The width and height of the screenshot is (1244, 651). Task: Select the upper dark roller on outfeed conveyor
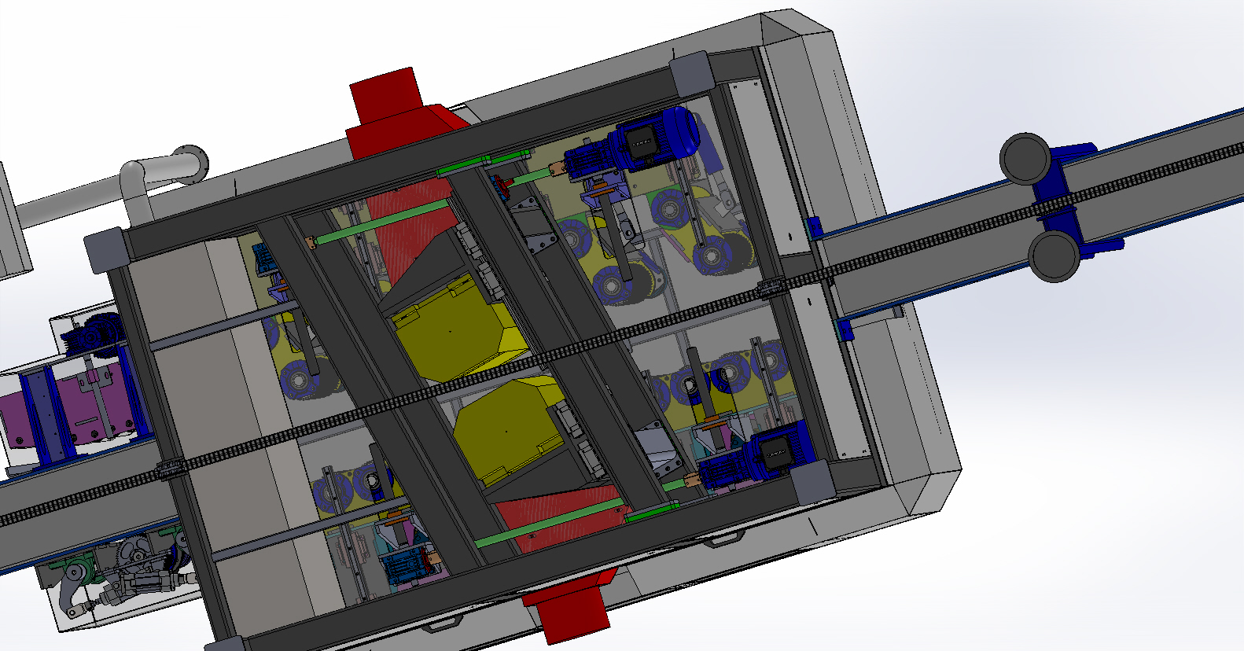coord(1025,158)
